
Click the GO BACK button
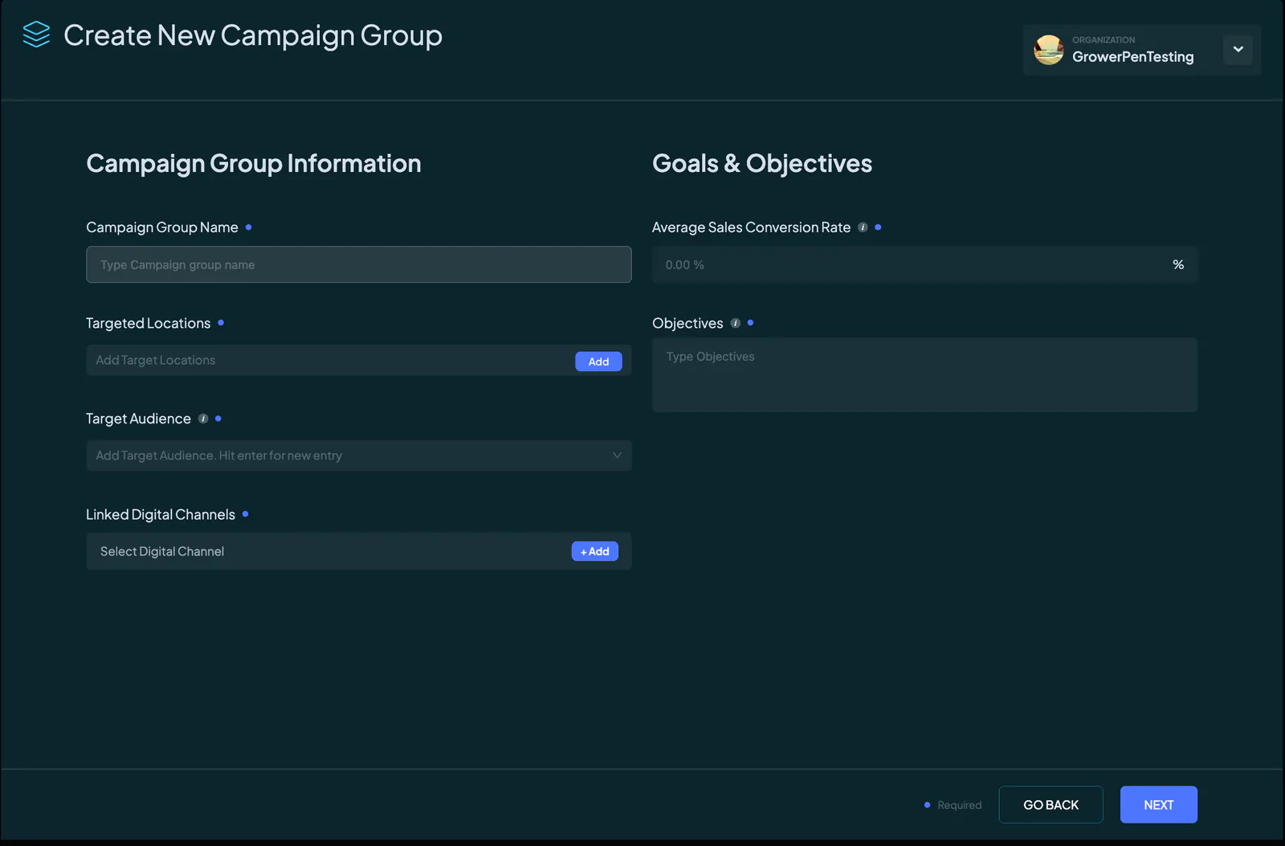pyautogui.click(x=1050, y=804)
